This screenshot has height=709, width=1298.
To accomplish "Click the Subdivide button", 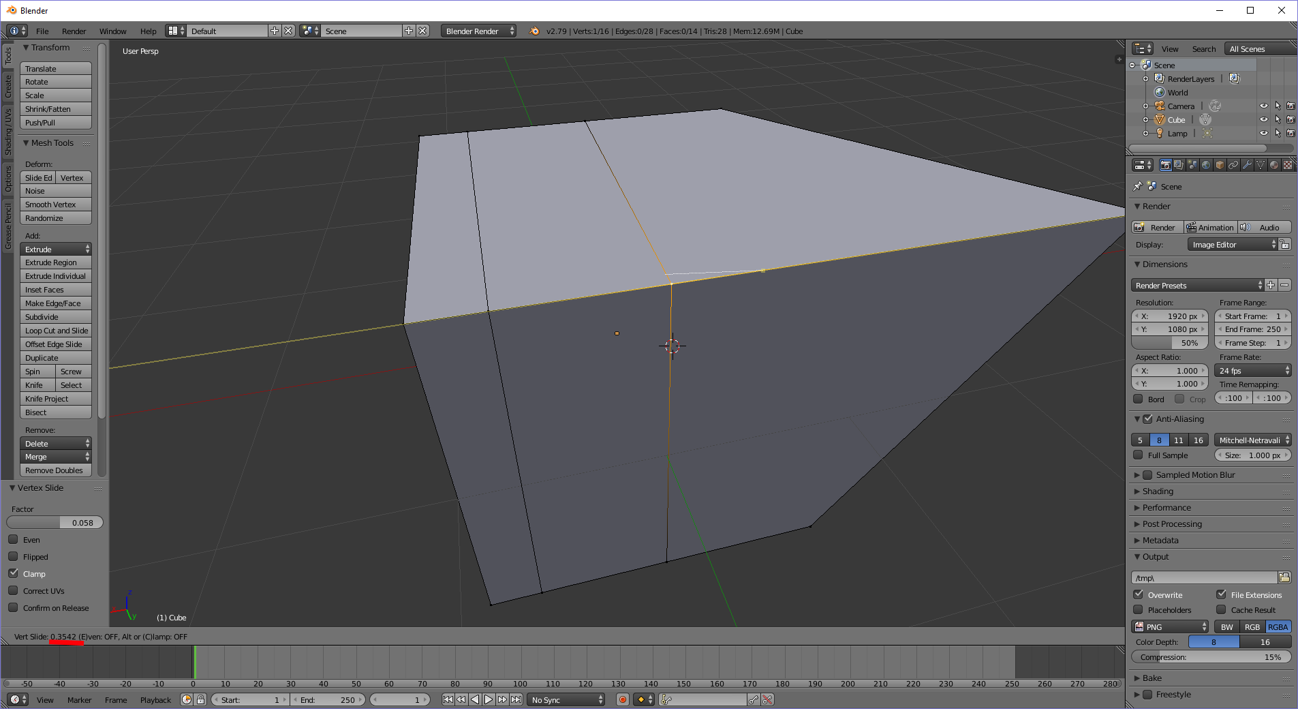I will 56,317.
